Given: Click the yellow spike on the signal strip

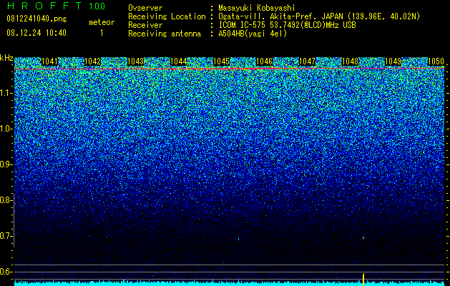Looking at the screenshot, I should tap(363, 280).
